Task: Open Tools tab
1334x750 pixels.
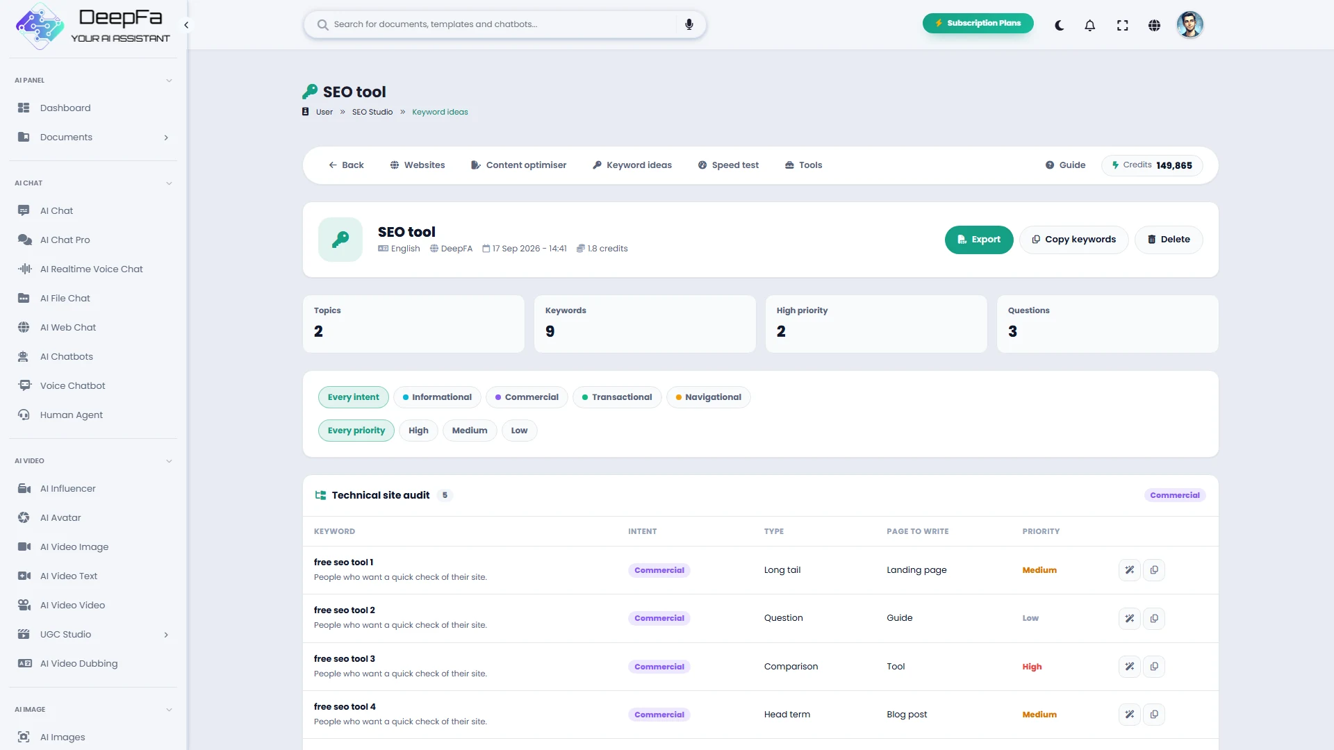Action: 804,165
